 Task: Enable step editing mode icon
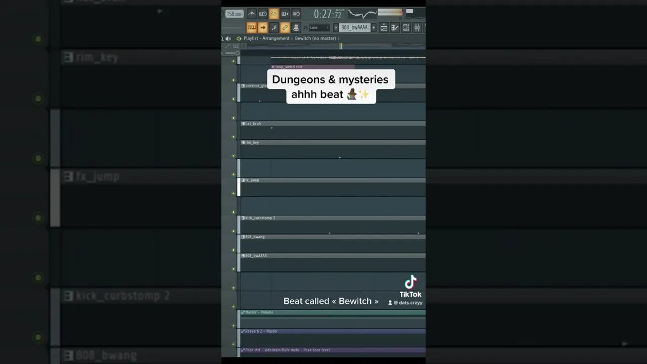(x=274, y=28)
